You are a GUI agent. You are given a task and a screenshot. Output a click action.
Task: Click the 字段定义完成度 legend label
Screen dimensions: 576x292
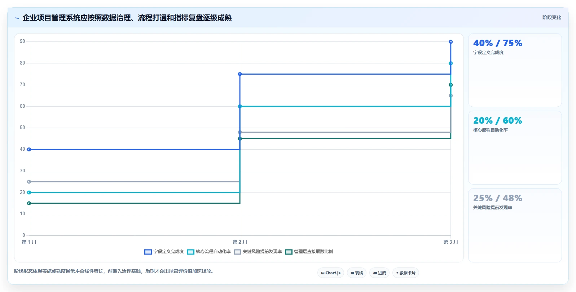pos(168,252)
